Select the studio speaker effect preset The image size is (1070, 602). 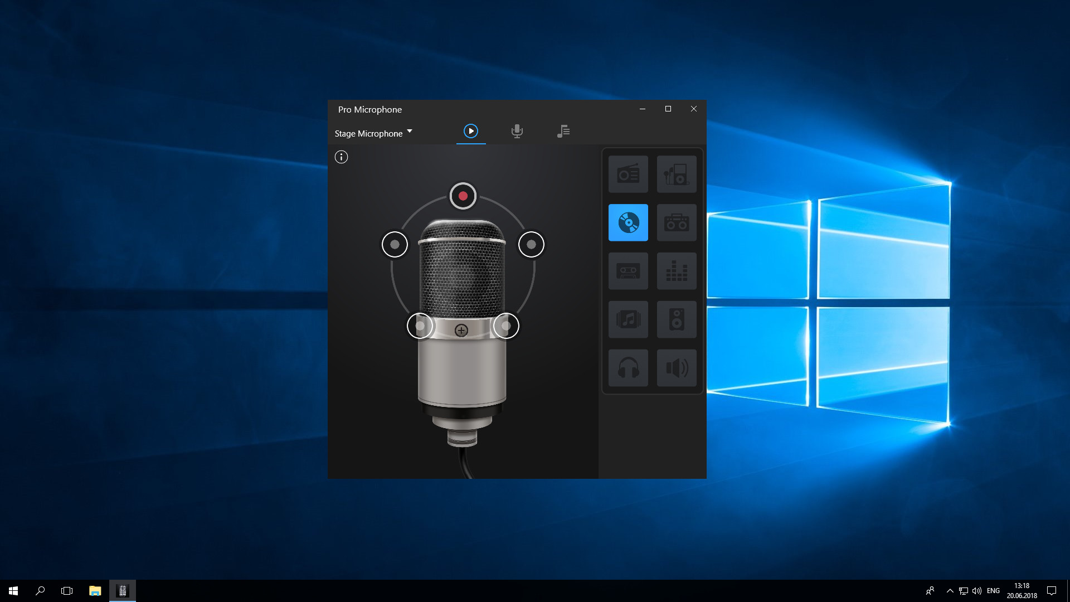click(x=677, y=319)
